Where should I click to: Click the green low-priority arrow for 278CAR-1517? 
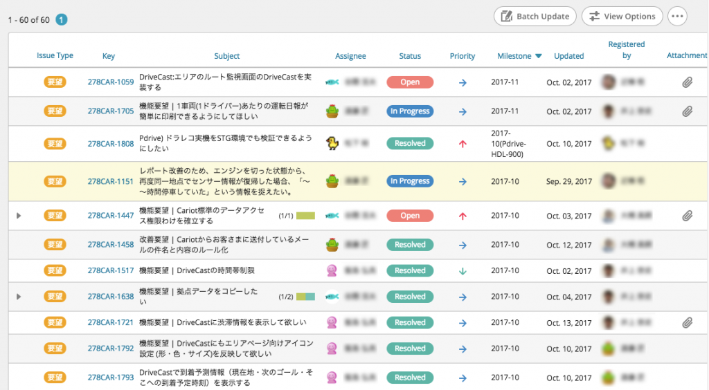[x=463, y=270]
